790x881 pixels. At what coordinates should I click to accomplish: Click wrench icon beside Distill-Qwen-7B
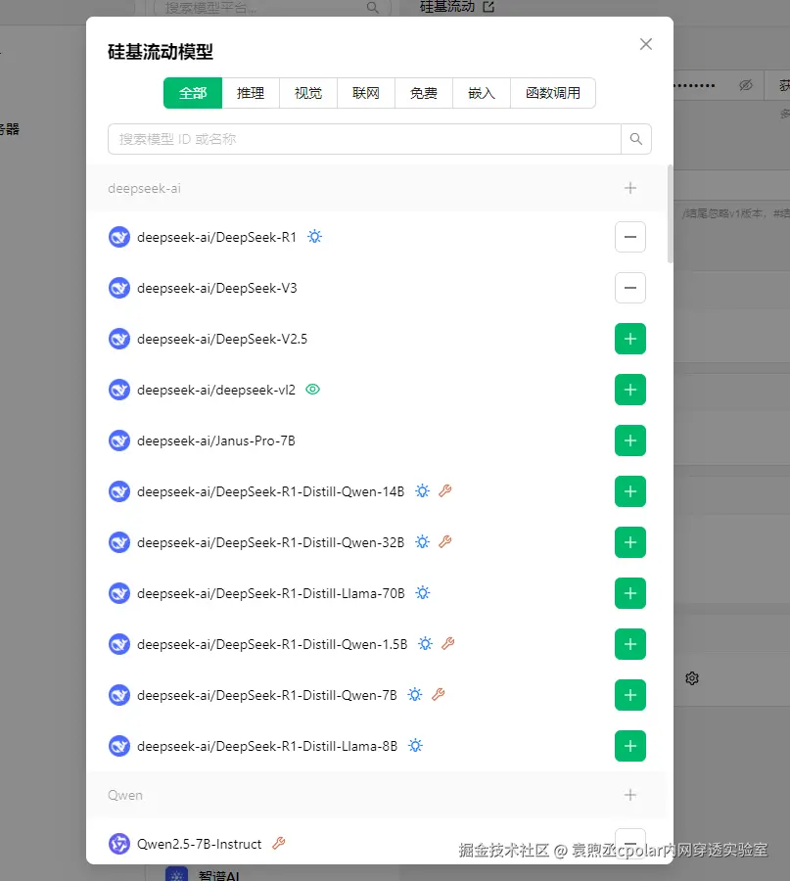439,694
